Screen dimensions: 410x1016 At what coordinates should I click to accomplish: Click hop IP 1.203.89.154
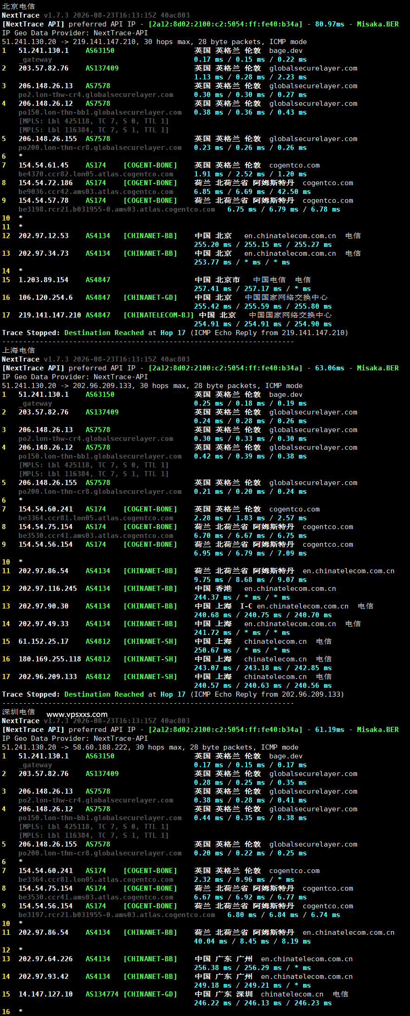[x=44, y=280]
